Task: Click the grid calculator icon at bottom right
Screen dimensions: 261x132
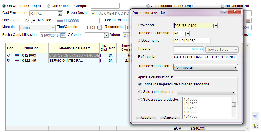Action: point(255,125)
